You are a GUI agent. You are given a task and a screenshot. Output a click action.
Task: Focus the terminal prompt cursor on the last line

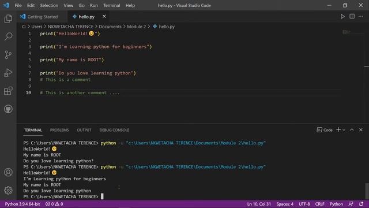pos(102,196)
